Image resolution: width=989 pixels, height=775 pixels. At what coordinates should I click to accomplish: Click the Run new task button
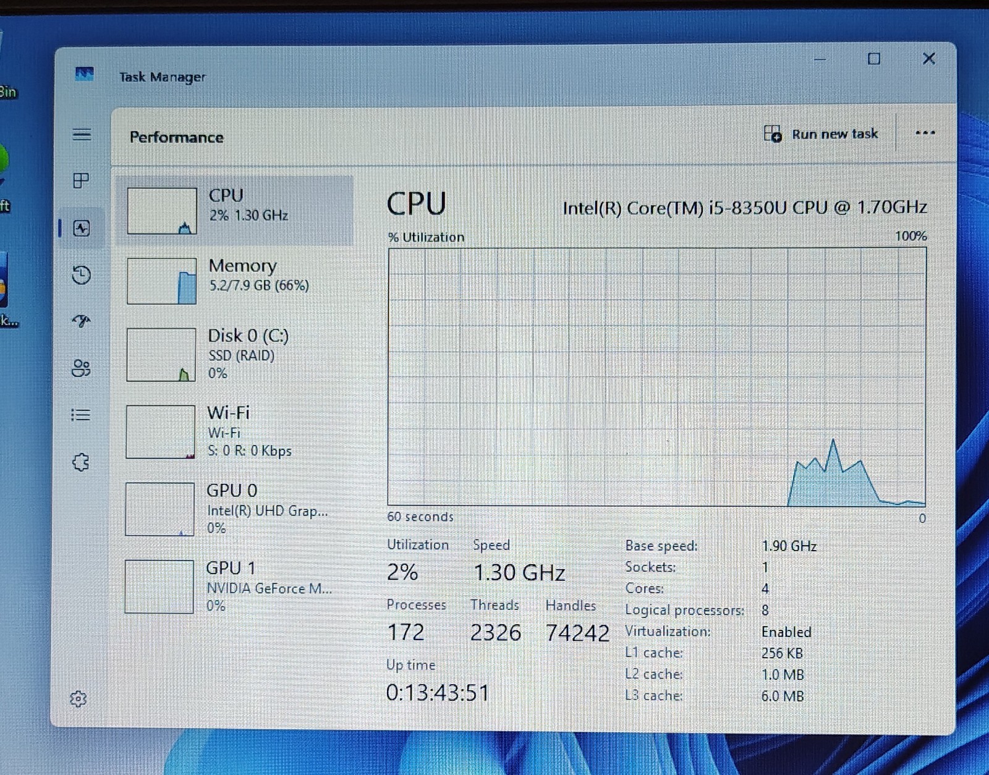tap(821, 133)
